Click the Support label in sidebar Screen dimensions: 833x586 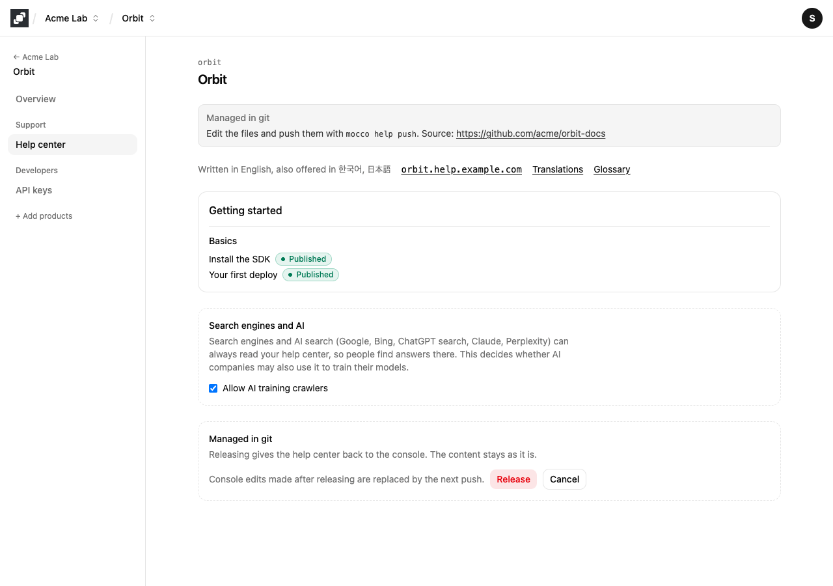coord(31,125)
